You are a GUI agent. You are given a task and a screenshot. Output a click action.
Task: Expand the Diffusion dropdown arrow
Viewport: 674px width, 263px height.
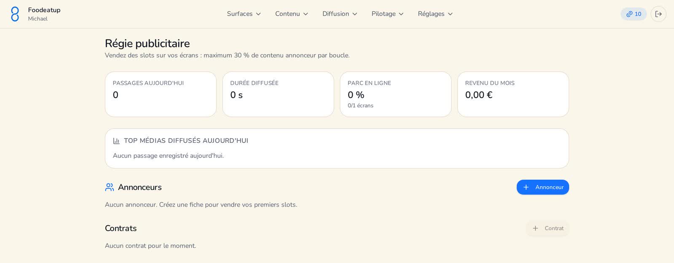pos(355,14)
